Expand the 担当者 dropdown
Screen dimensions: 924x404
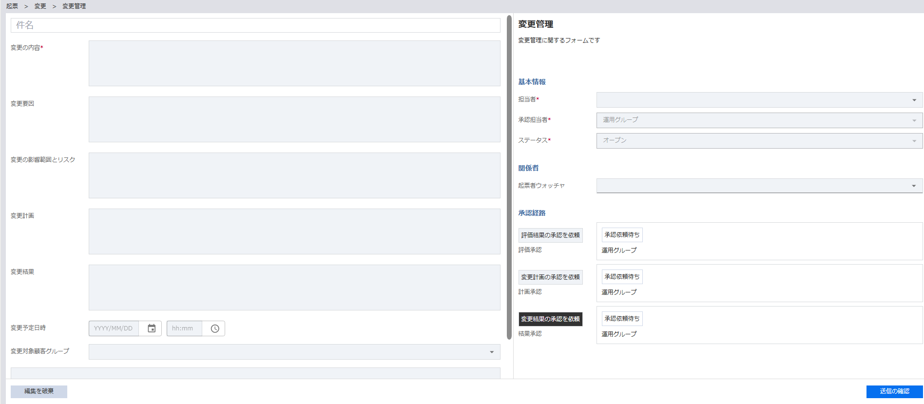[x=759, y=100]
